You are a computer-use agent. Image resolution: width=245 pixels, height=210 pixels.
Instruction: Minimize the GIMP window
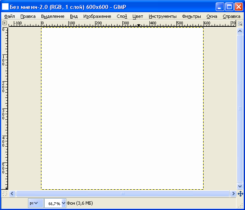(x=220, y=7)
